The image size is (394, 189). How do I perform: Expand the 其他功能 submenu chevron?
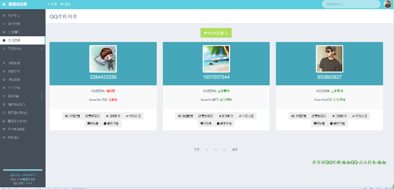[42, 96]
